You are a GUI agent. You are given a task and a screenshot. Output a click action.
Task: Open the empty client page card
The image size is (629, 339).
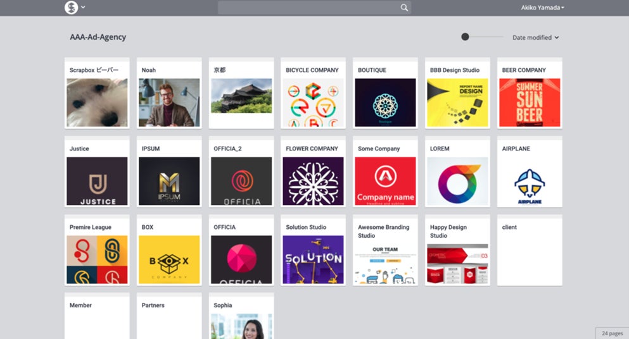pos(530,250)
